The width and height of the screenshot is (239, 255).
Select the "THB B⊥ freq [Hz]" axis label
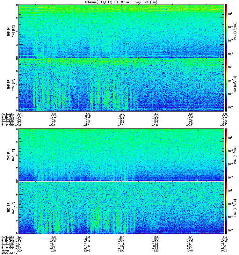(x=11, y=31)
